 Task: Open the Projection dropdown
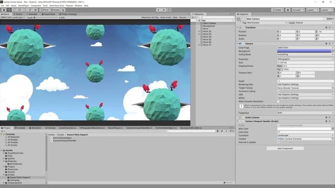click(305, 59)
